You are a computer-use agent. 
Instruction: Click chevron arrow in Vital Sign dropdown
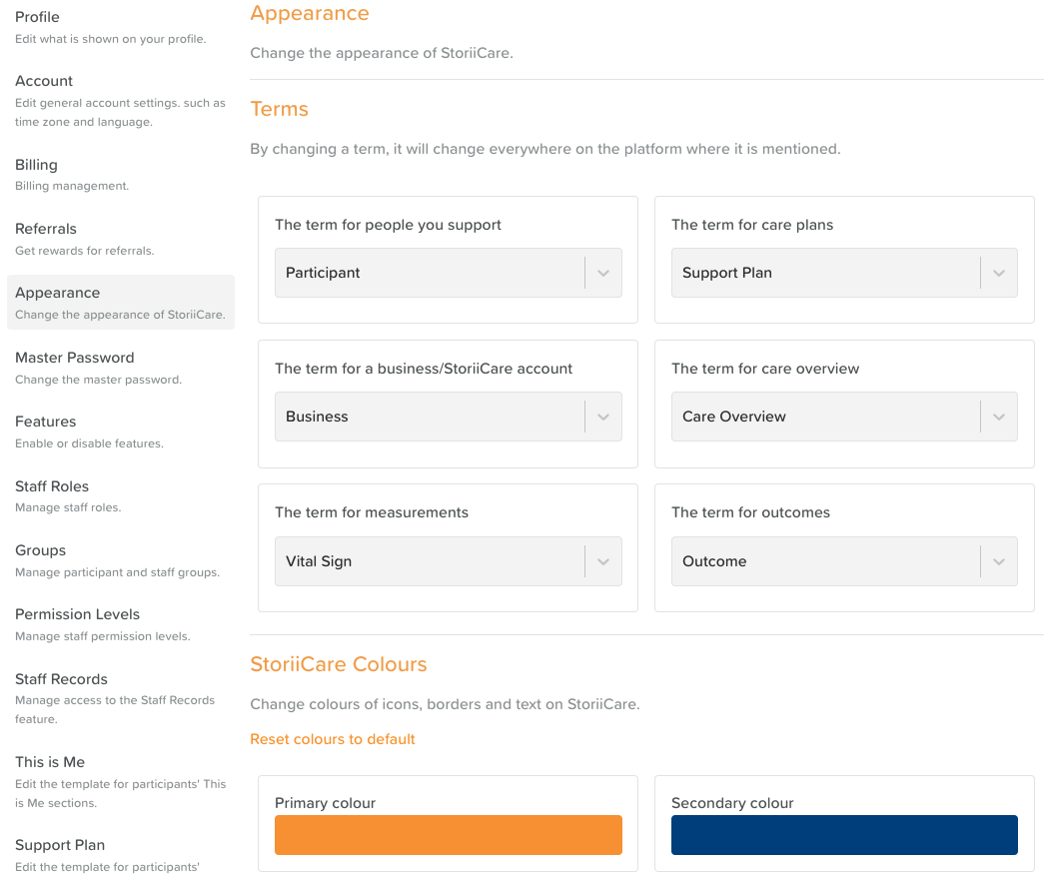pos(603,561)
